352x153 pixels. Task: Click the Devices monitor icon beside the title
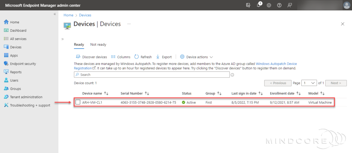(67, 25)
